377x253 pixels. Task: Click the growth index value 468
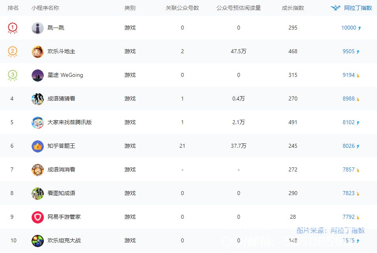293,51
